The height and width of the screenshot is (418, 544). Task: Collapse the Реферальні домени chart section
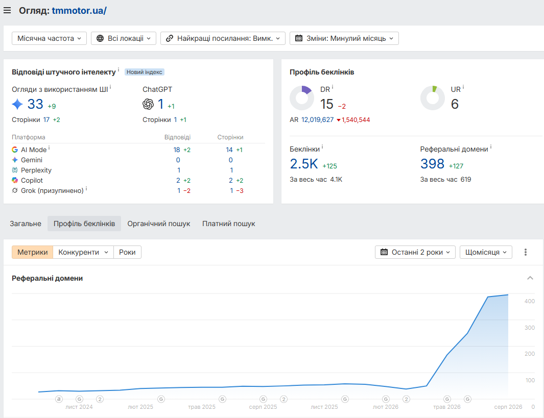[530, 278]
